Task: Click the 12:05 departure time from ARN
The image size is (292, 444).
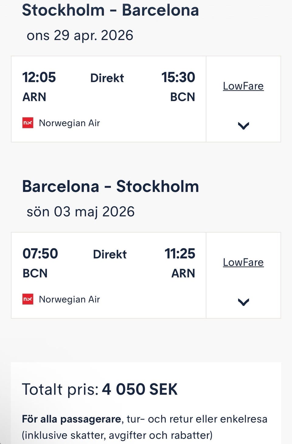Action: [x=39, y=77]
